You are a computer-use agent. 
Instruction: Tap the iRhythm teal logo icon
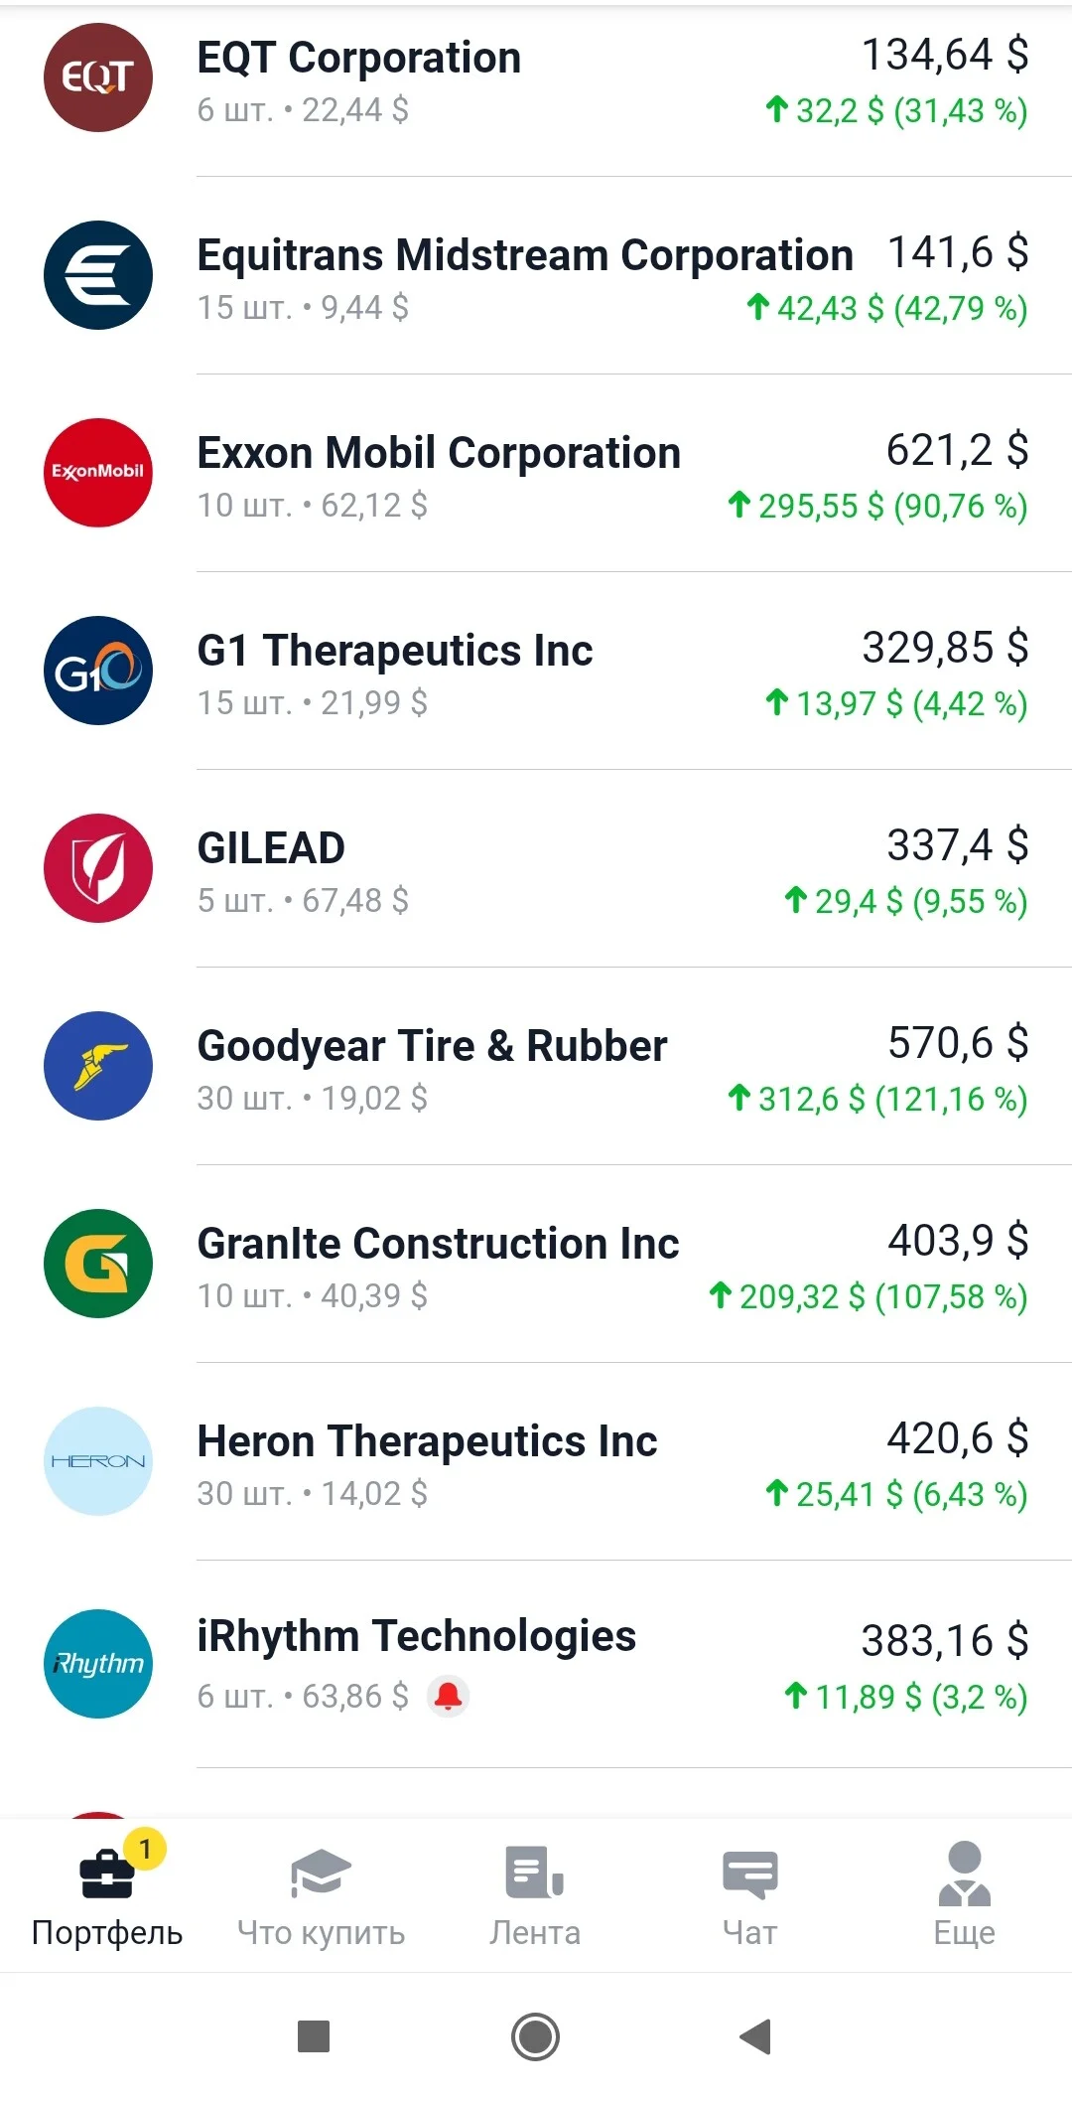[98, 1664]
